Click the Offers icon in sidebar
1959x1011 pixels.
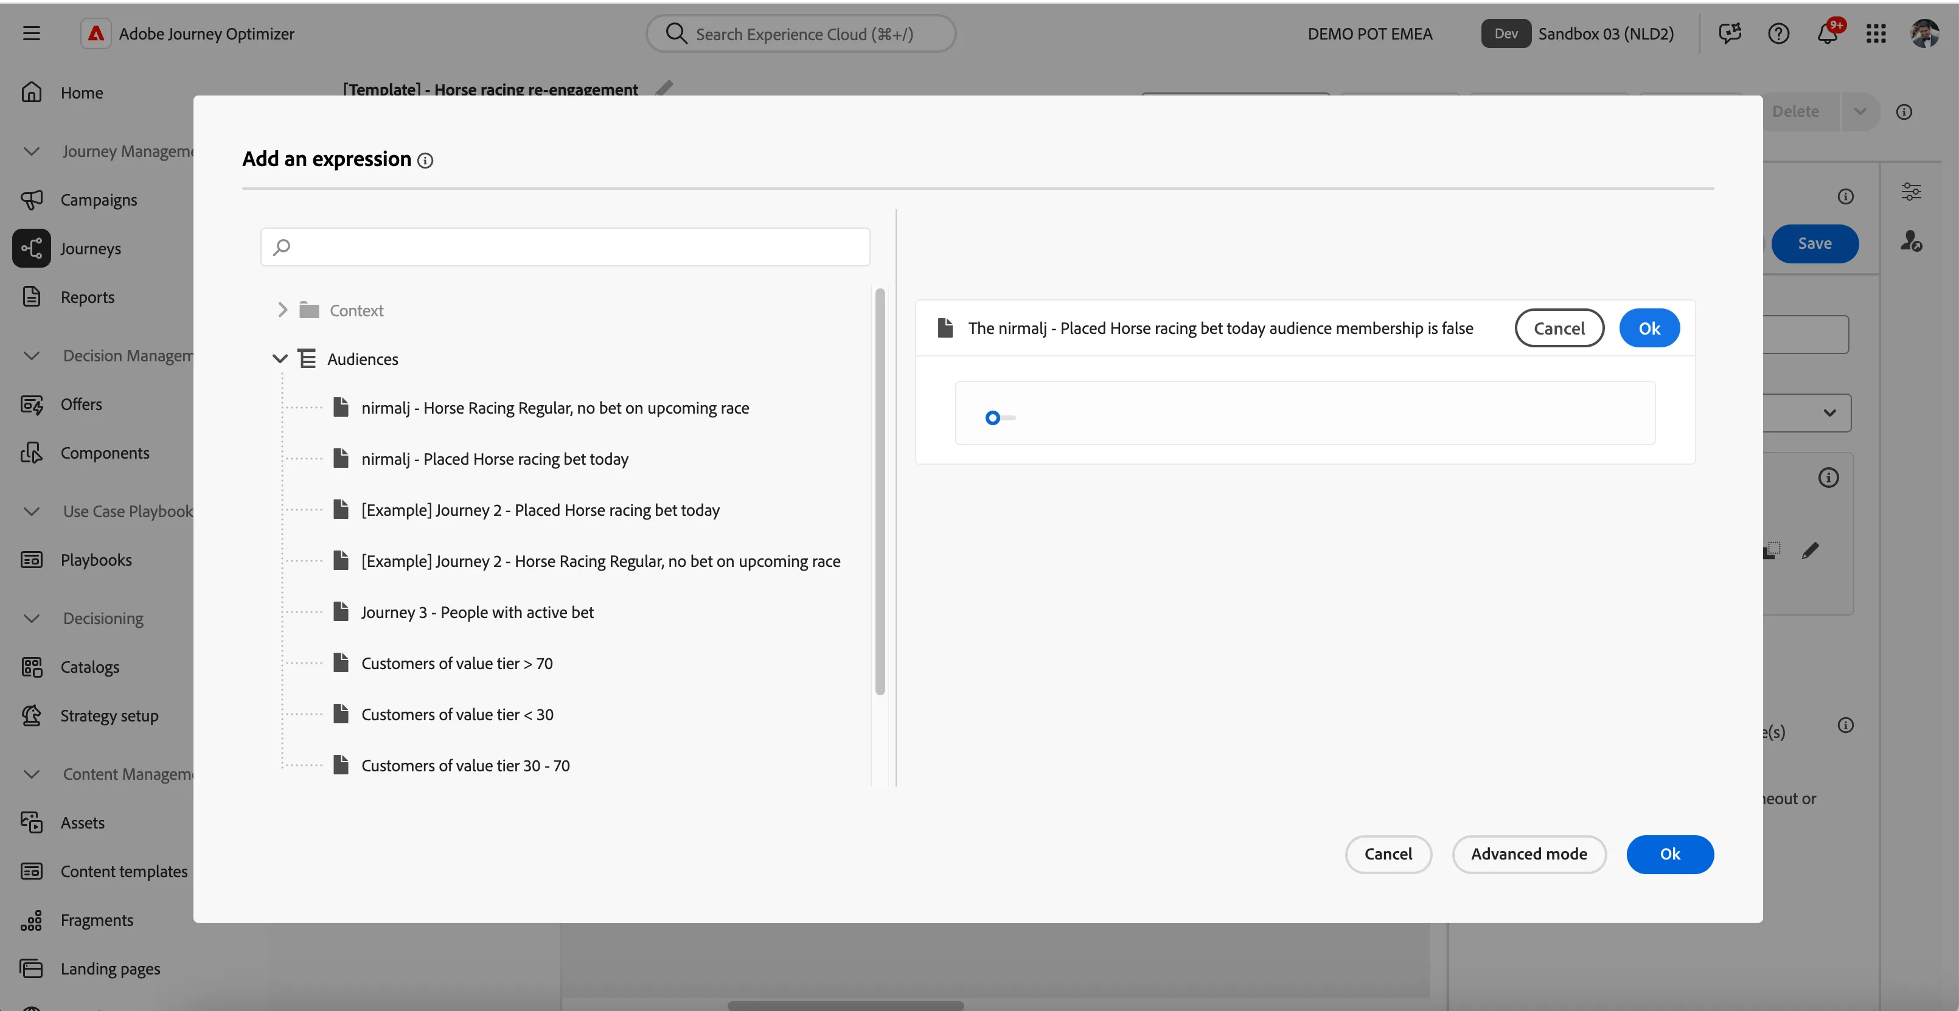coord(31,404)
